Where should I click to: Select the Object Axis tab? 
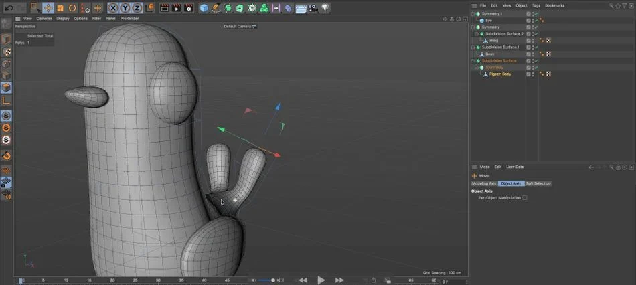511,184
